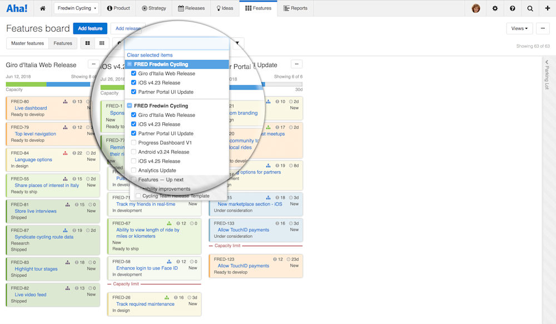The height and width of the screenshot is (324, 556).
Task: Open the more options menu on Giro d'Italia column
Action: [93, 64]
